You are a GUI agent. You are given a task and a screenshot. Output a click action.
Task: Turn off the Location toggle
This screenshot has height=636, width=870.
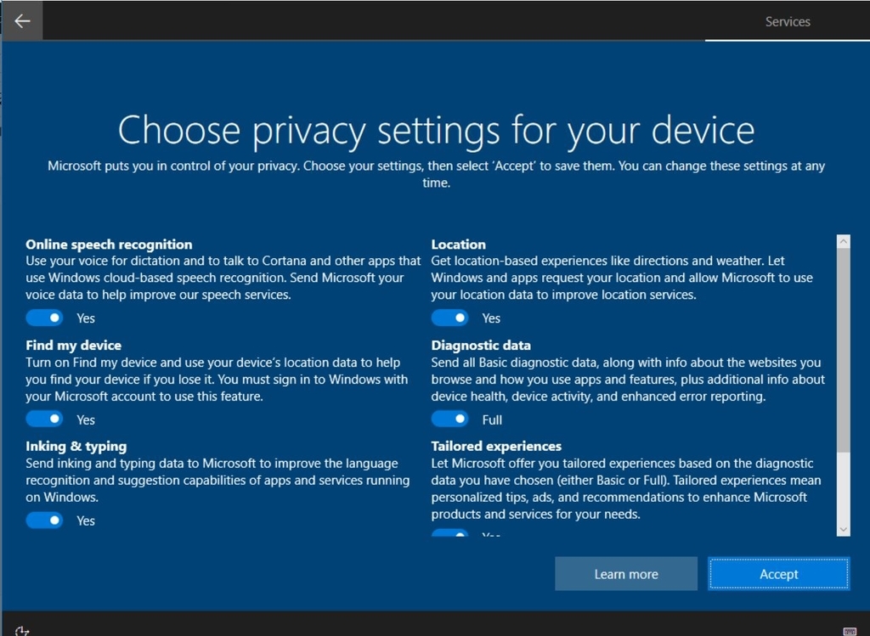[x=450, y=318]
